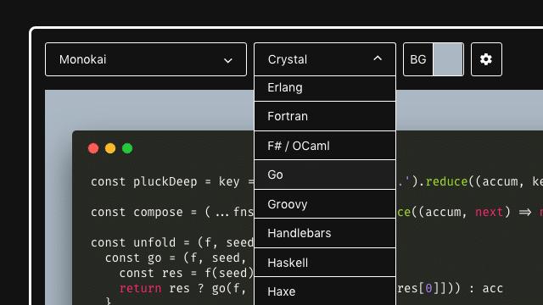Click the yellow window dot
The height and width of the screenshot is (305, 543).
click(110, 148)
